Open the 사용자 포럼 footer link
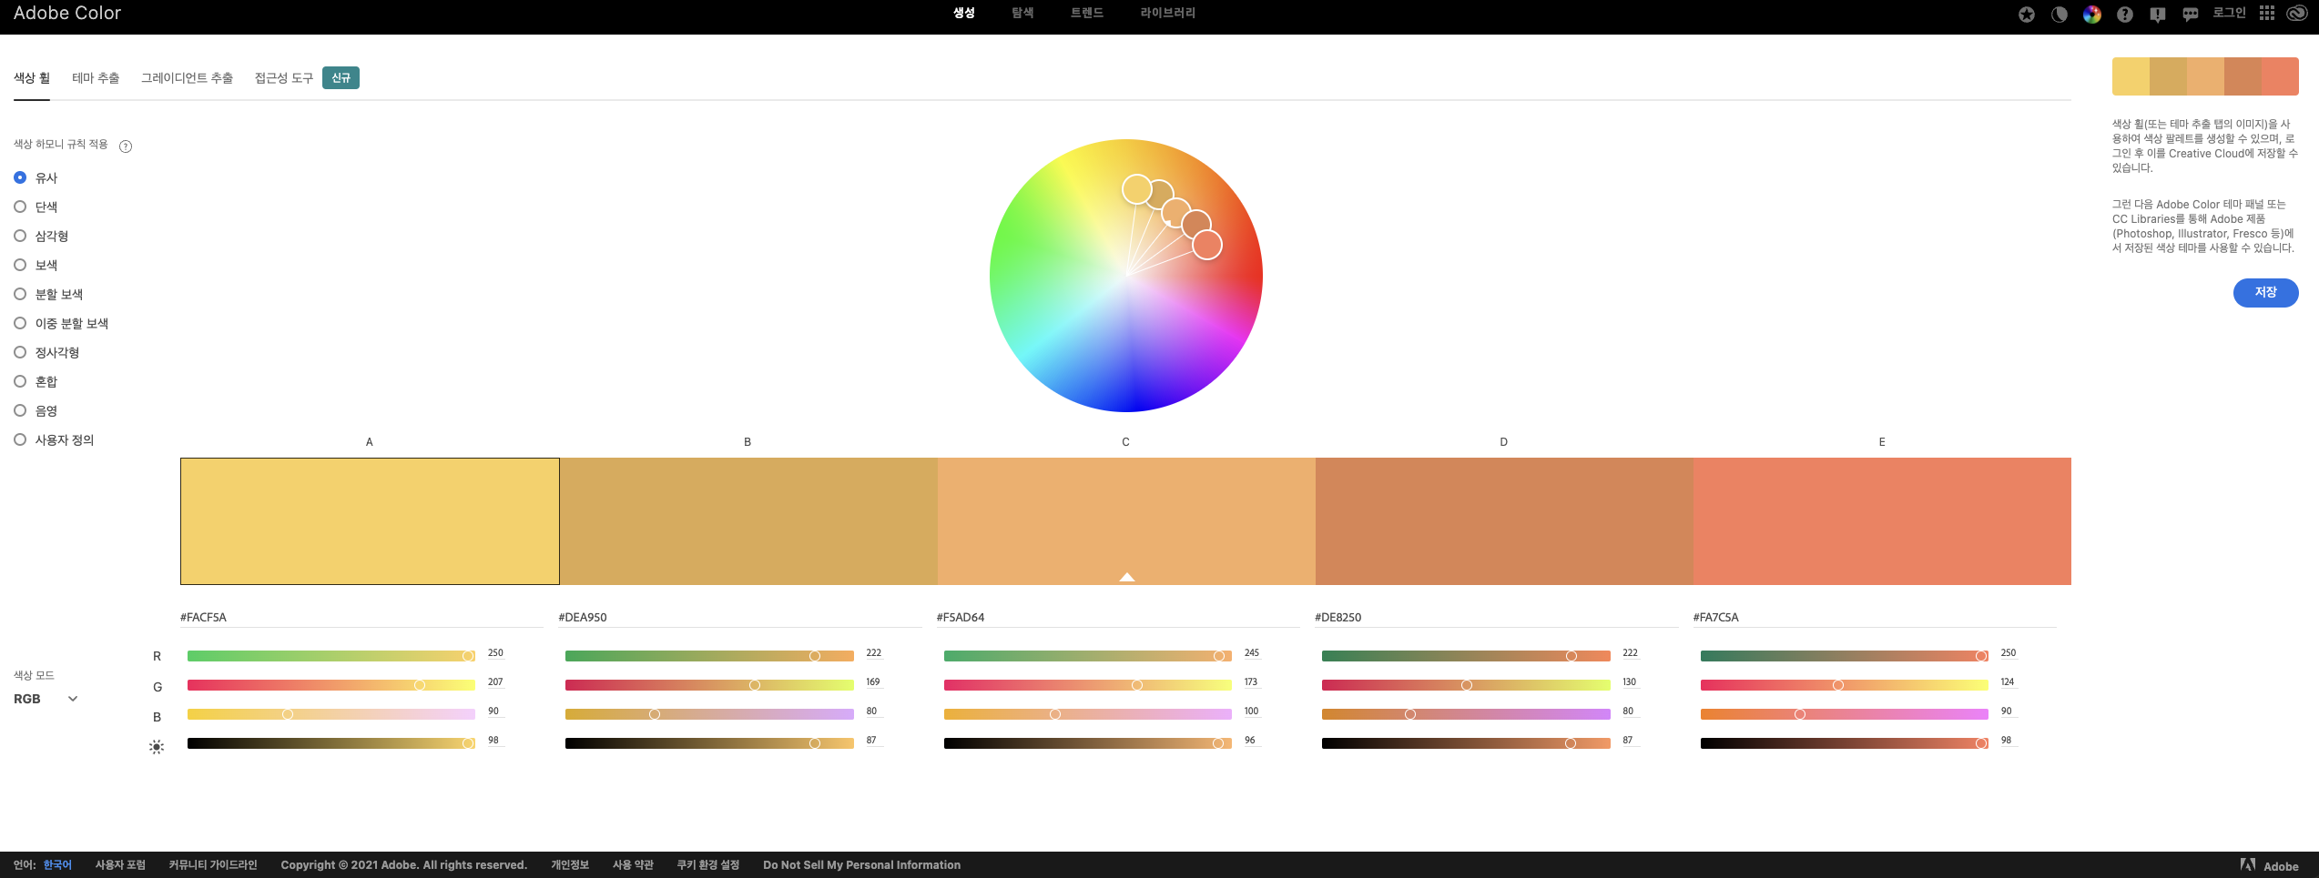Screen dimensions: 2319x878 120,865
